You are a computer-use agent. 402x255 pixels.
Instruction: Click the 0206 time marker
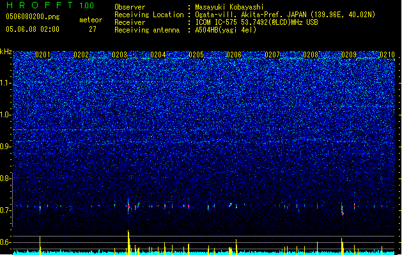[x=234, y=55]
